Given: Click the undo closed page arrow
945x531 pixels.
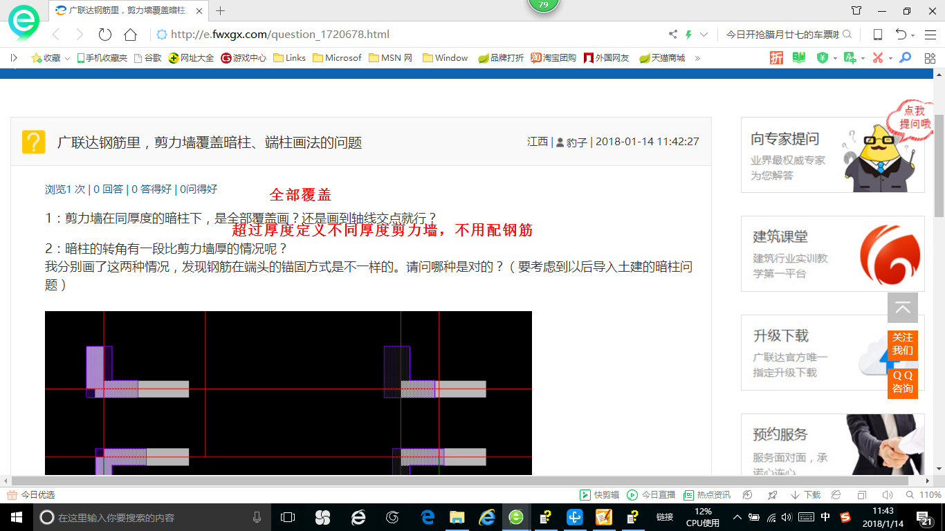Looking at the screenshot, I should point(901,35).
